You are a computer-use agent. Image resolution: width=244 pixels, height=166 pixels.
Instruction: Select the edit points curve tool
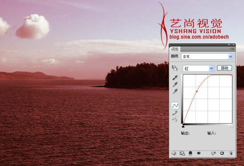(175, 105)
